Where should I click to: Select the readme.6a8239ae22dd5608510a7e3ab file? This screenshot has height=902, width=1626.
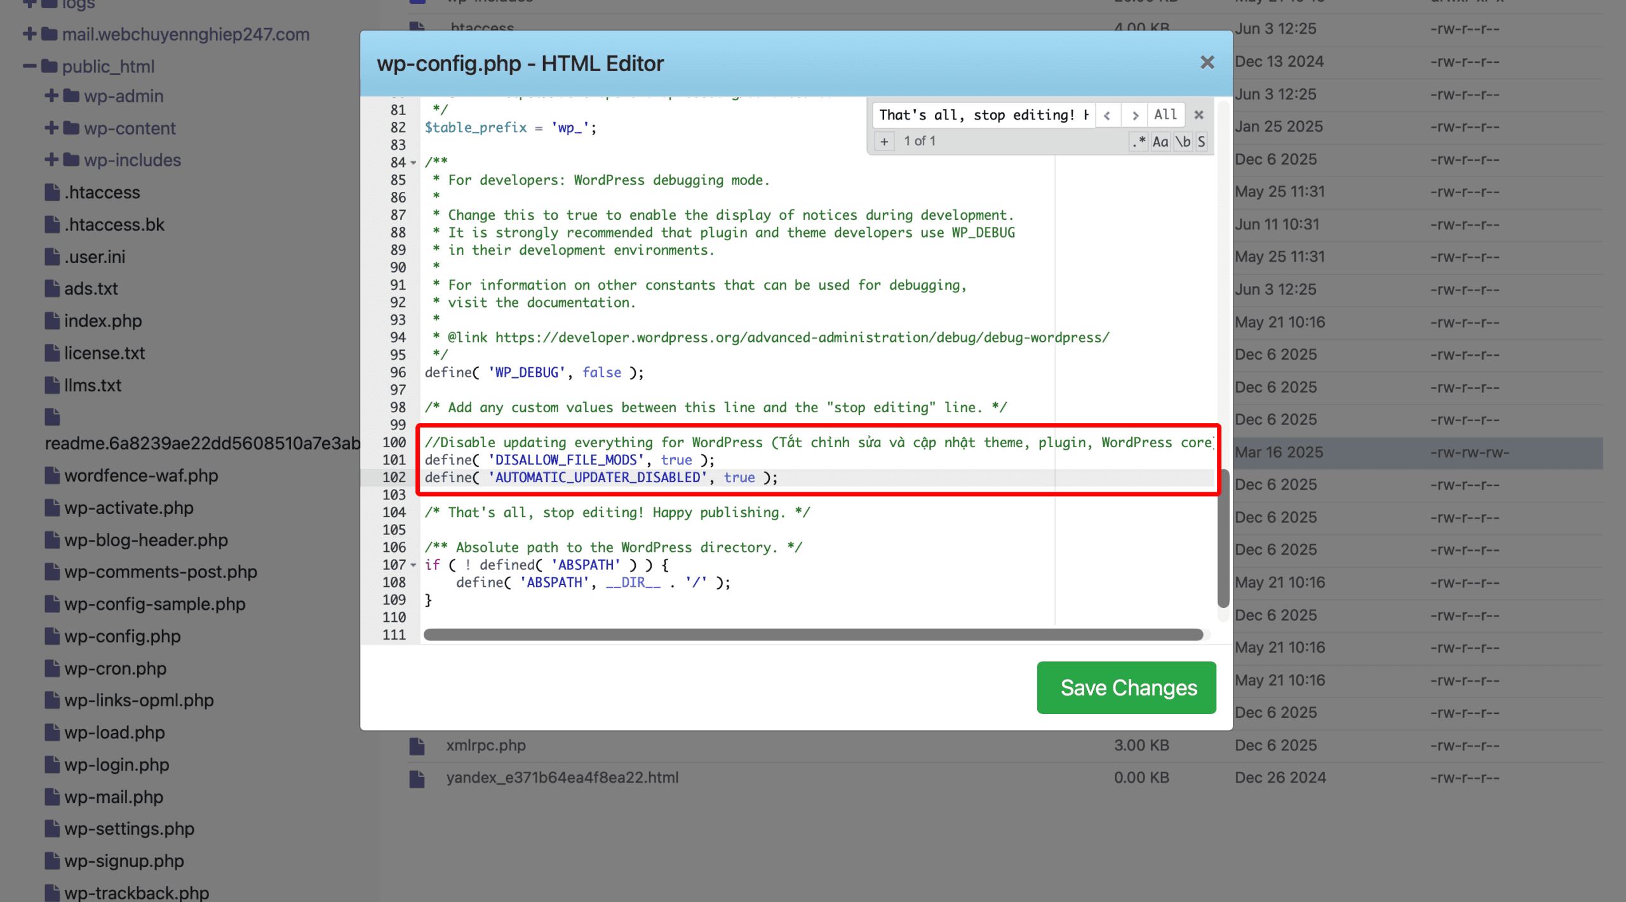[x=202, y=443]
